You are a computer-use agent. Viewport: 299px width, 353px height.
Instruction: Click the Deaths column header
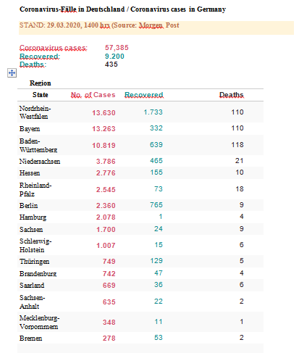232,95
